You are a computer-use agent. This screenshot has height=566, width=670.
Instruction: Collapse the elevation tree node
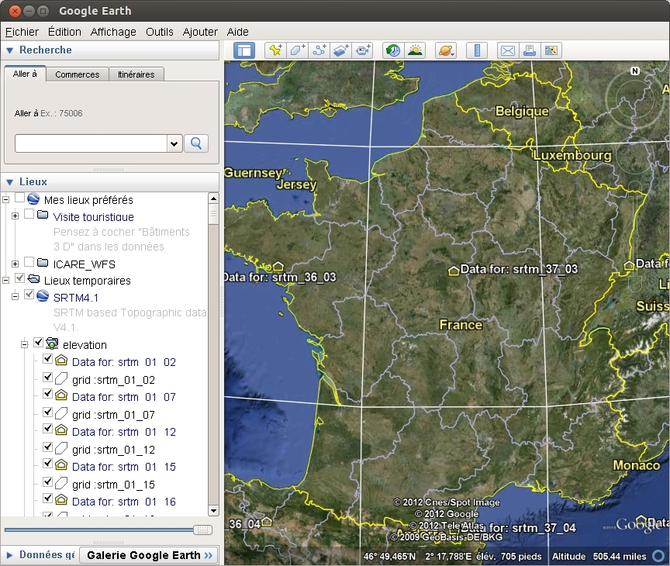25,344
